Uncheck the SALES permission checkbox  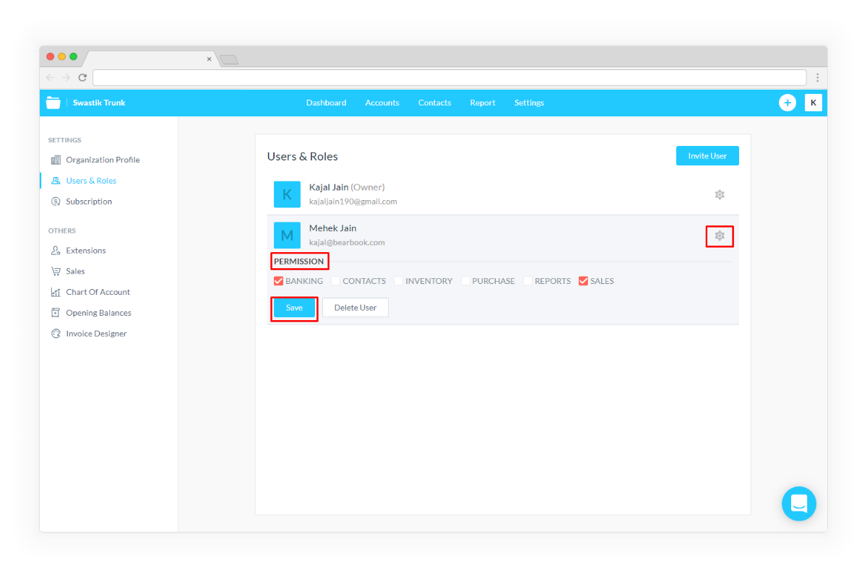(x=583, y=281)
